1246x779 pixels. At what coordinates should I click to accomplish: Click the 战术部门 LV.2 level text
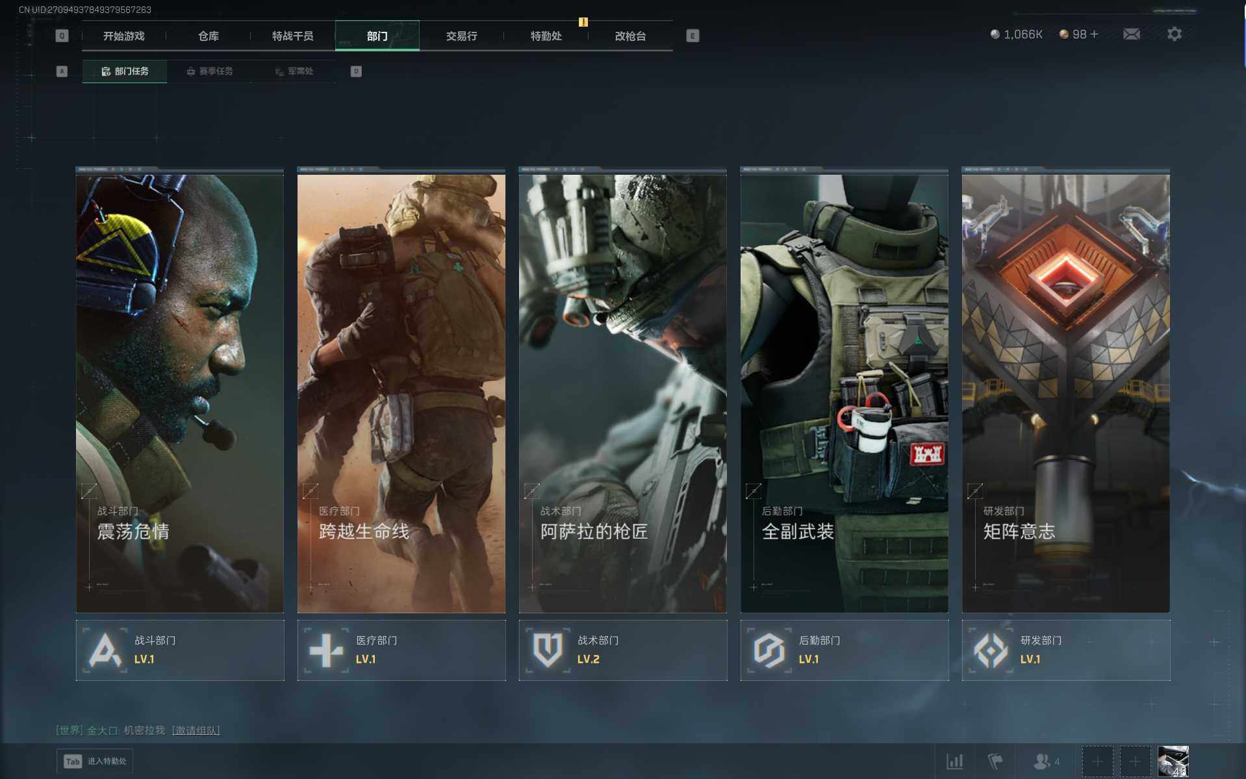click(589, 659)
